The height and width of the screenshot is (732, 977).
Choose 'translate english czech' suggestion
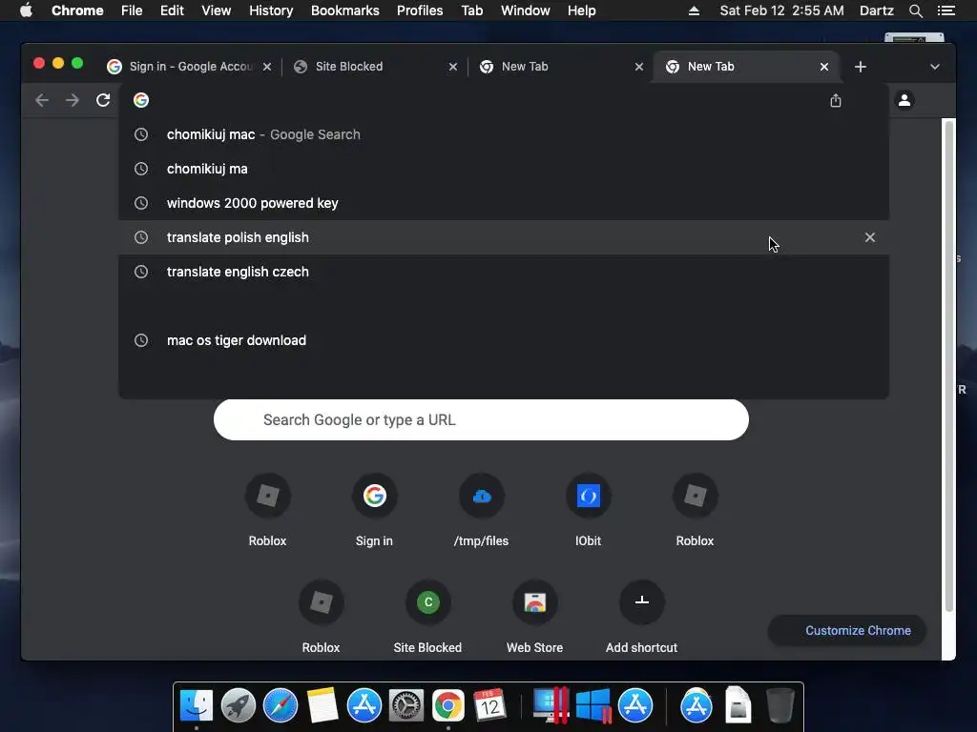point(504,272)
